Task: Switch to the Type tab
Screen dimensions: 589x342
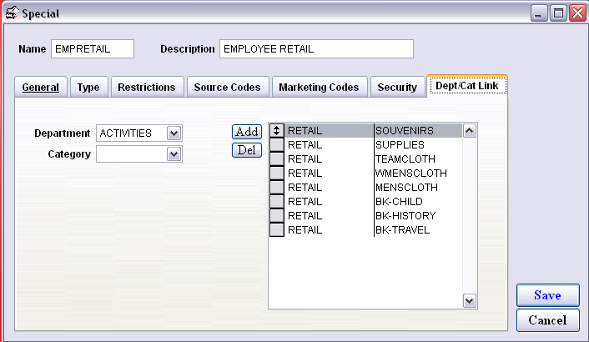Action: [x=88, y=87]
